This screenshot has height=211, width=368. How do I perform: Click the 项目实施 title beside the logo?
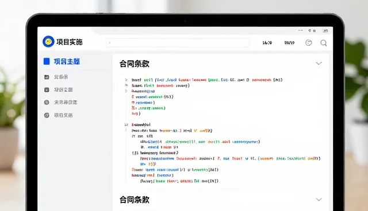tap(70, 42)
